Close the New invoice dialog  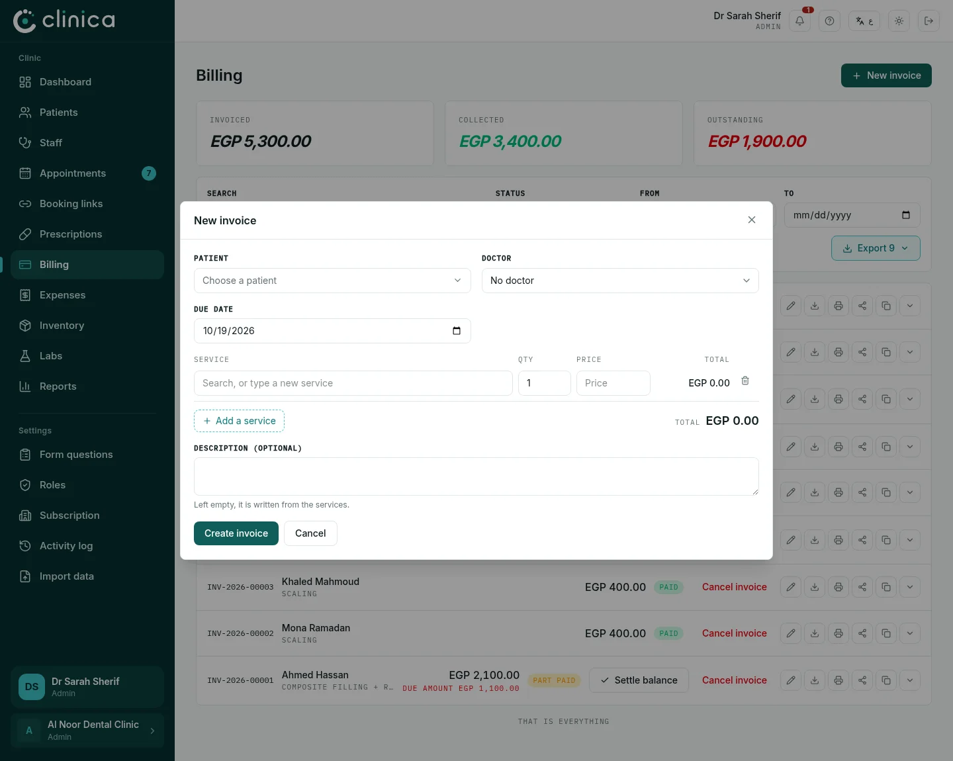click(x=752, y=220)
